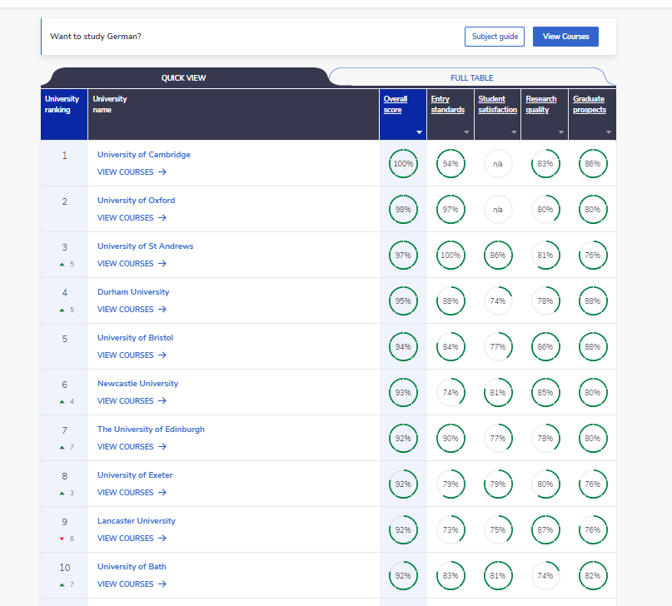Click Bristol's 94% overall score circle
This screenshot has width=672, height=606.
tap(403, 347)
